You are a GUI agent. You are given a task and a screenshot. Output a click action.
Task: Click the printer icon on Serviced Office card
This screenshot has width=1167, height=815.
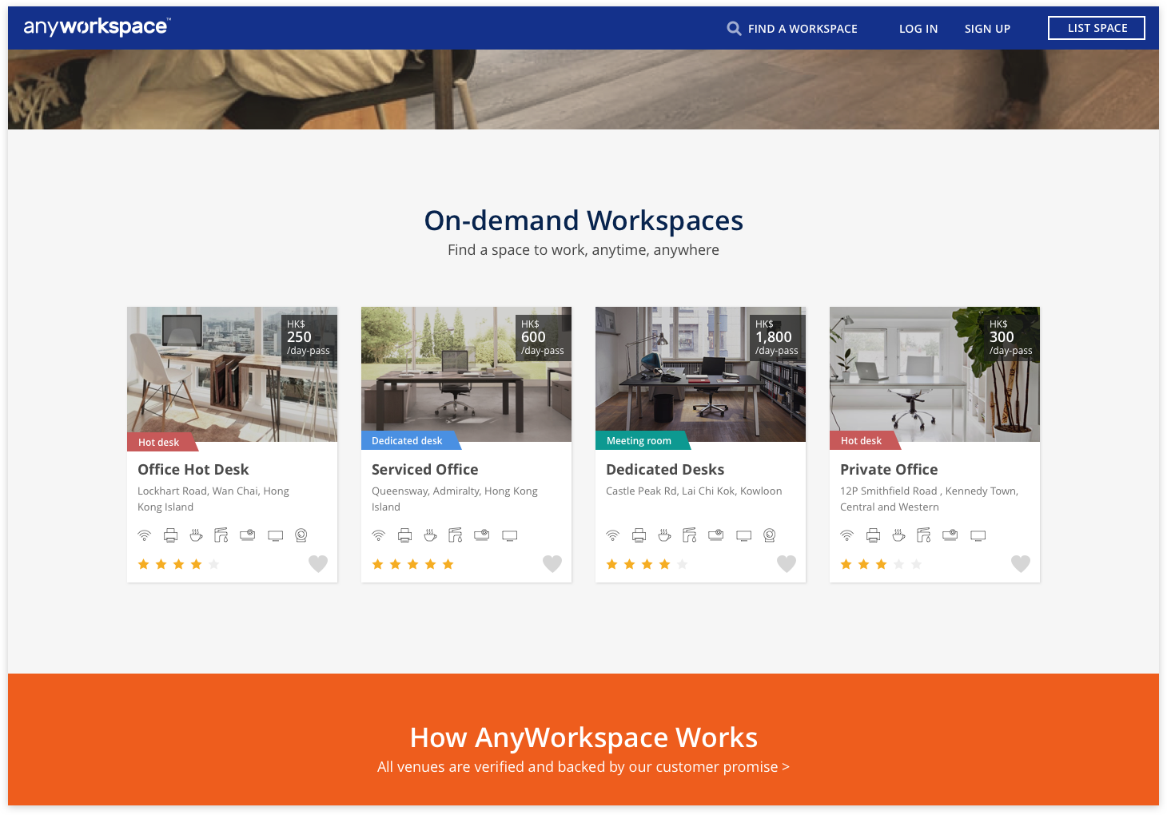(x=404, y=535)
